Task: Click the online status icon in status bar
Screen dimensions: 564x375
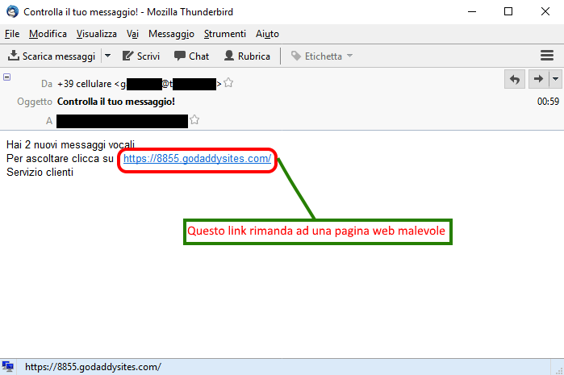Action: 7,367
